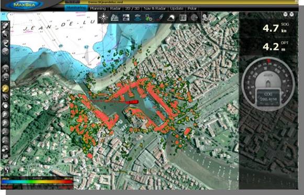Open the chart layers stack icon
Screen dimensions: 304x195
coord(115,18)
